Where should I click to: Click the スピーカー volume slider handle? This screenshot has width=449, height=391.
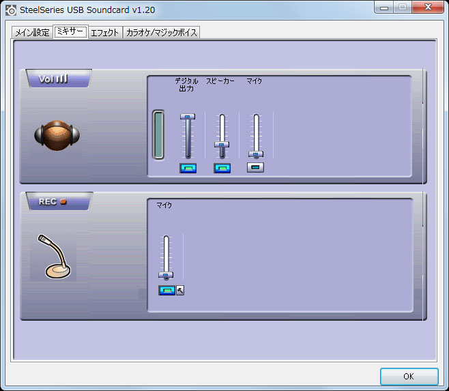(222, 145)
